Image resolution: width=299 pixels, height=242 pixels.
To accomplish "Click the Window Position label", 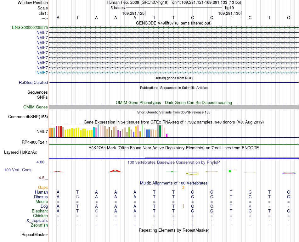I will (x=33, y=3).
